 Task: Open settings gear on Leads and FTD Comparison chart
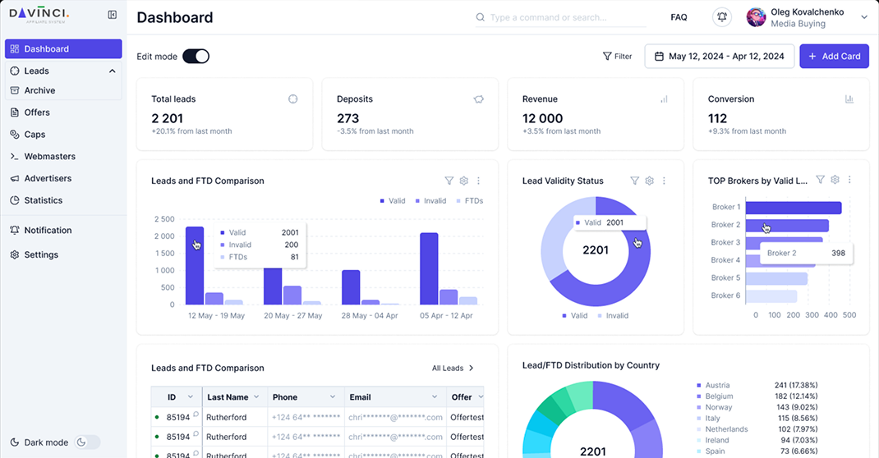463,181
